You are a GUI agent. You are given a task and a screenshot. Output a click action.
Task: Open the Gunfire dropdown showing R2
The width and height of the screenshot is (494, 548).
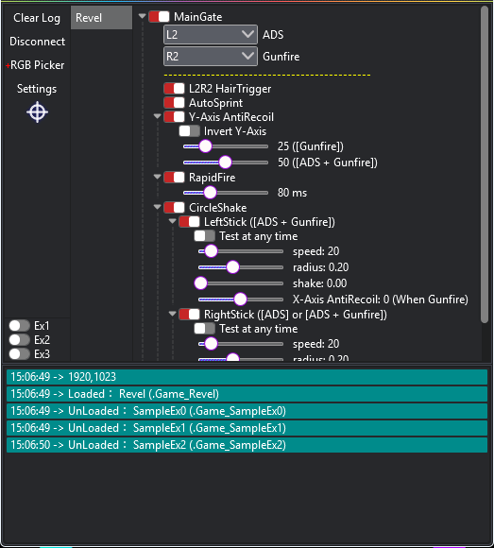[x=211, y=57]
